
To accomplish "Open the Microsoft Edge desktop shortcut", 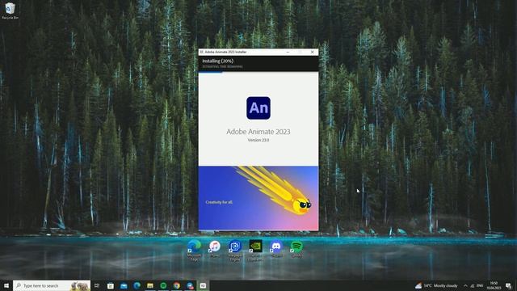I will click(x=194, y=251).
